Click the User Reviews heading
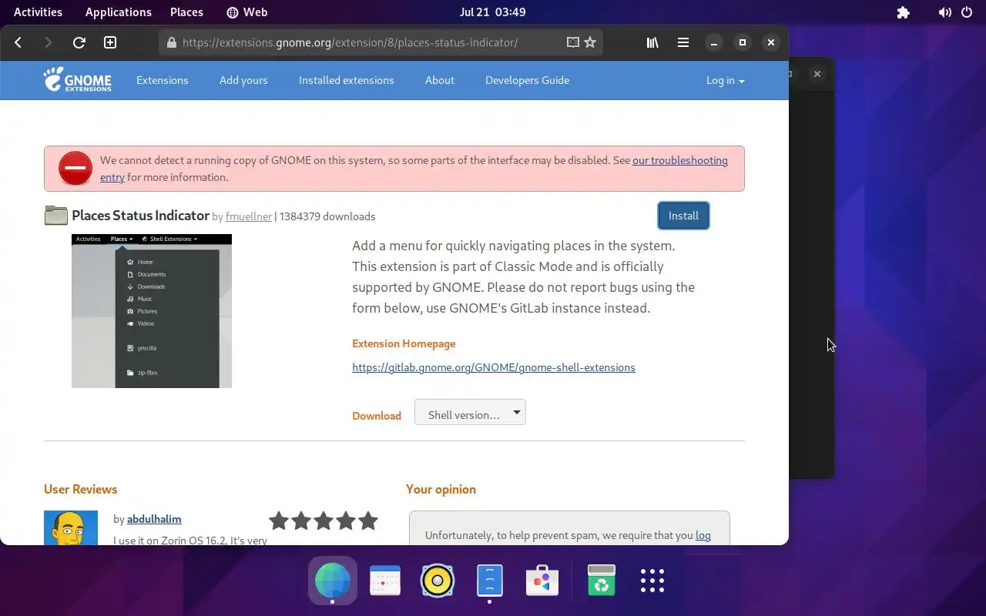Image resolution: width=986 pixels, height=616 pixels. click(x=81, y=489)
